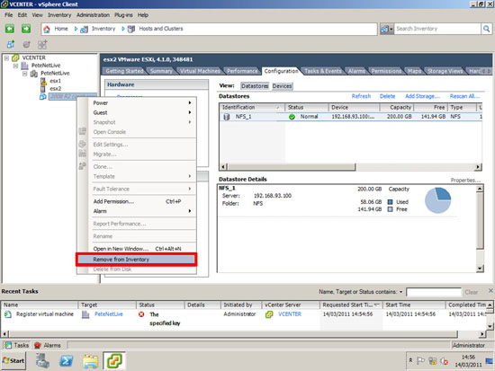Click the Refresh datastores link
Viewport: 495px width, 371px height.
coord(361,96)
